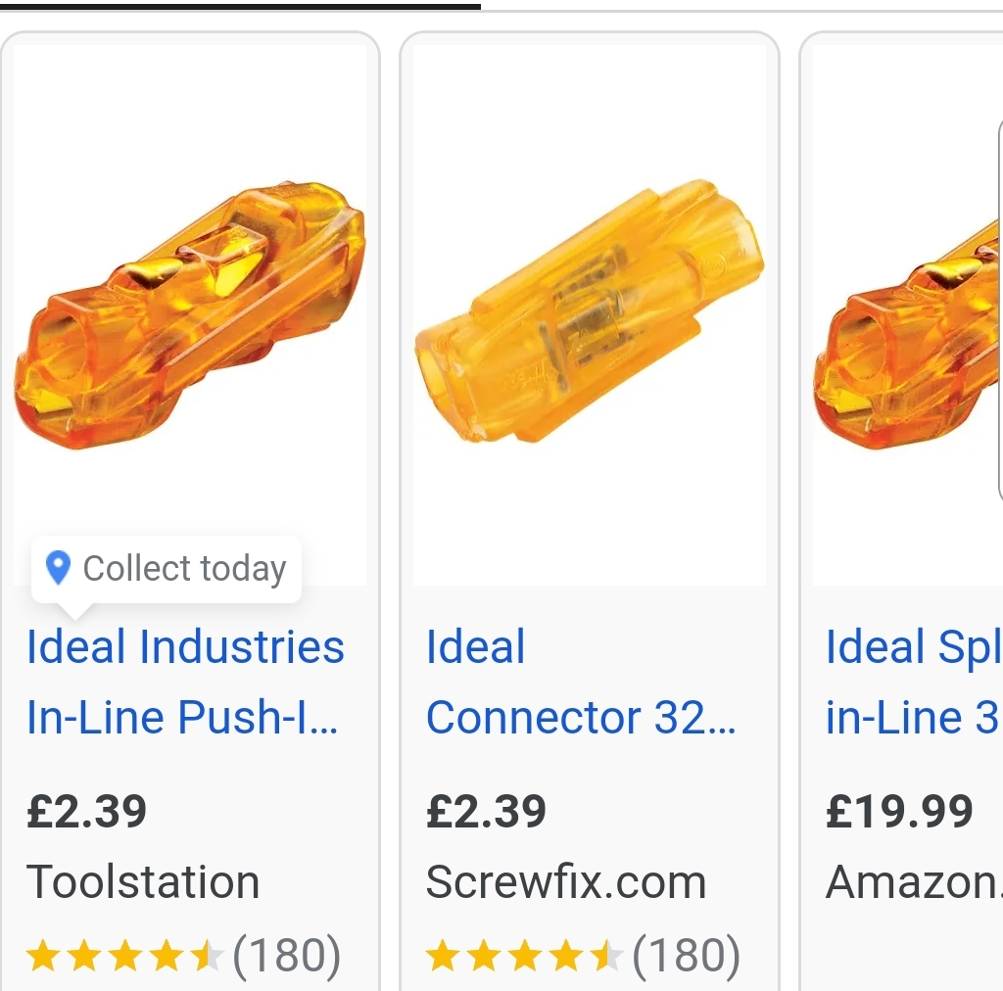Open the Screwfix orange connector product image
Screen dimensions: 1003x991
coord(589,315)
